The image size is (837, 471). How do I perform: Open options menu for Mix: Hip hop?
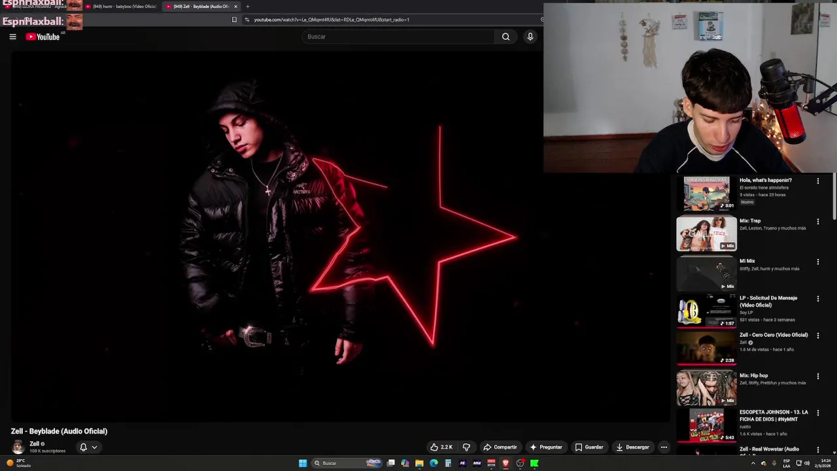pos(817,376)
